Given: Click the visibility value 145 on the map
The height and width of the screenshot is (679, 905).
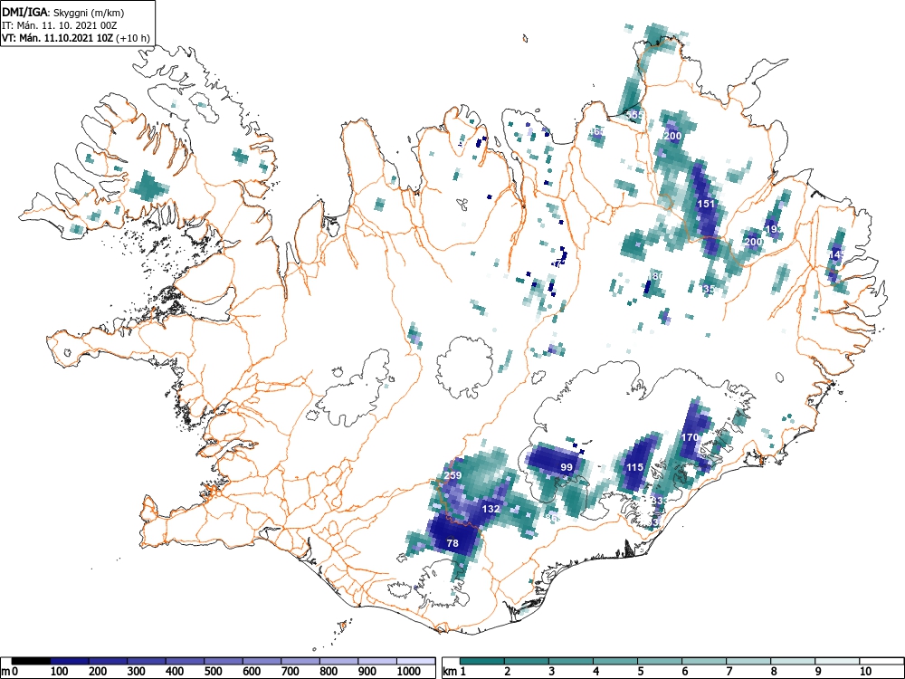Looking at the screenshot, I should point(835,254).
